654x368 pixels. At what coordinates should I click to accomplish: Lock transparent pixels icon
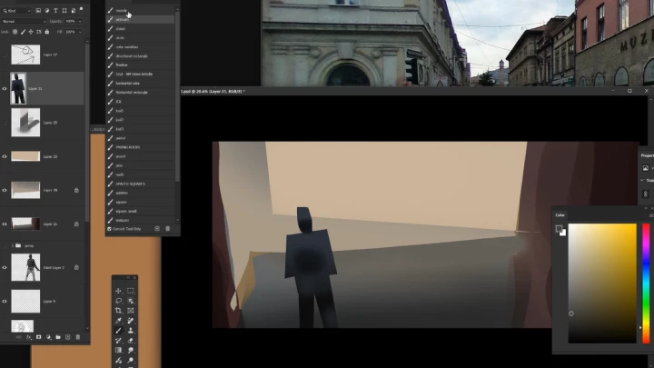tap(15, 32)
